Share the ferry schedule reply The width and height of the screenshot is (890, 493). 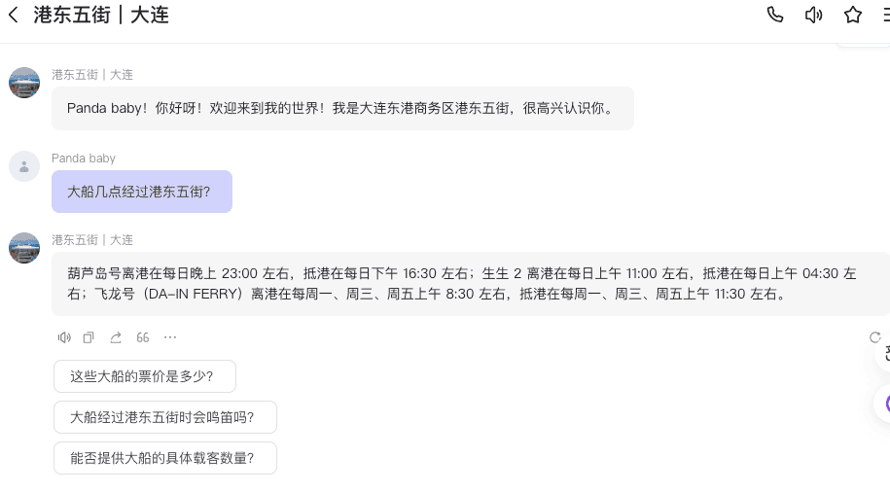pos(116,337)
